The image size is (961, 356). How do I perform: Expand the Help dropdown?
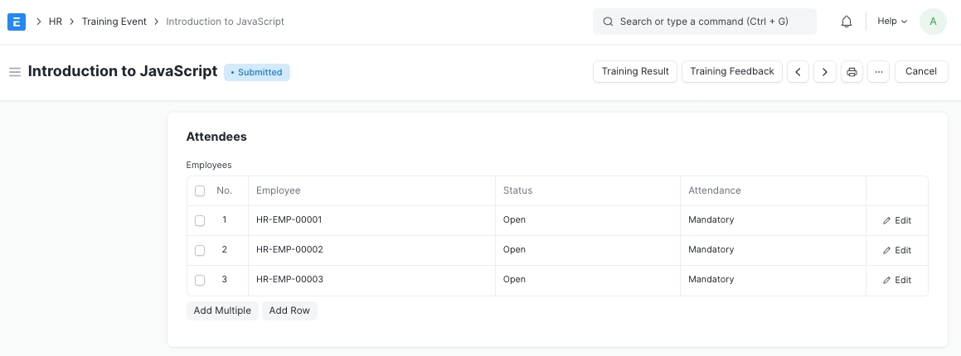[x=892, y=22]
